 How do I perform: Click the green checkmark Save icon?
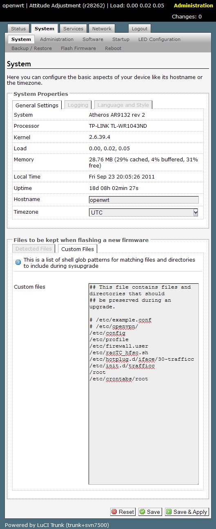point(142,512)
